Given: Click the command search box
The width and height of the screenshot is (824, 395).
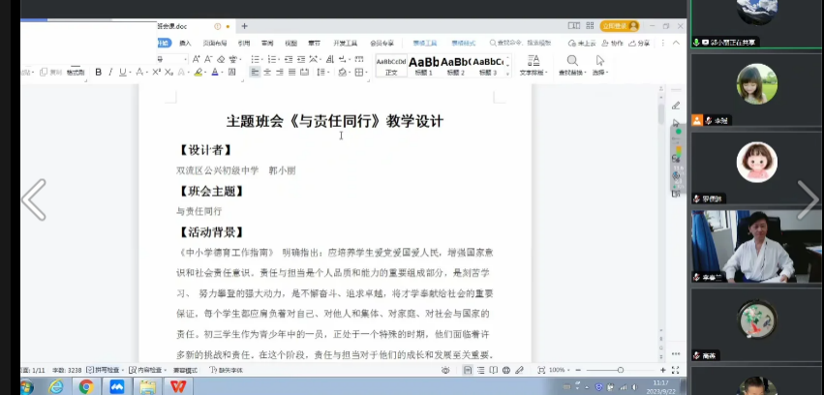Looking at the screenshot, I should tap(520, 43).
